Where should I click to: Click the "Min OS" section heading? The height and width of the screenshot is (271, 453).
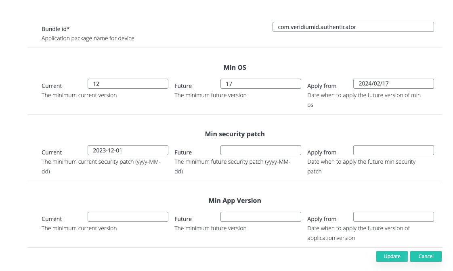pos(235,67)
